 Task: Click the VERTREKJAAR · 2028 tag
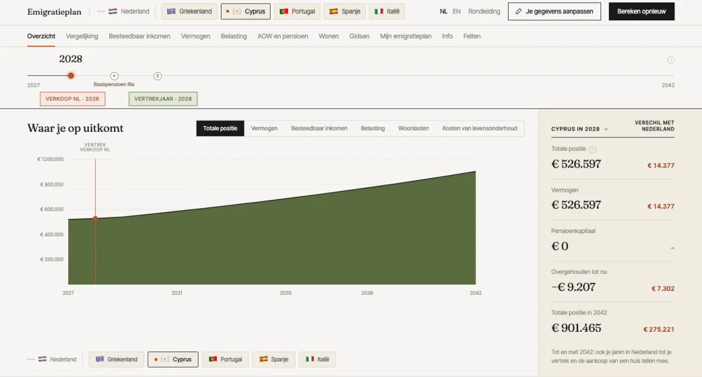pos(163,99)
